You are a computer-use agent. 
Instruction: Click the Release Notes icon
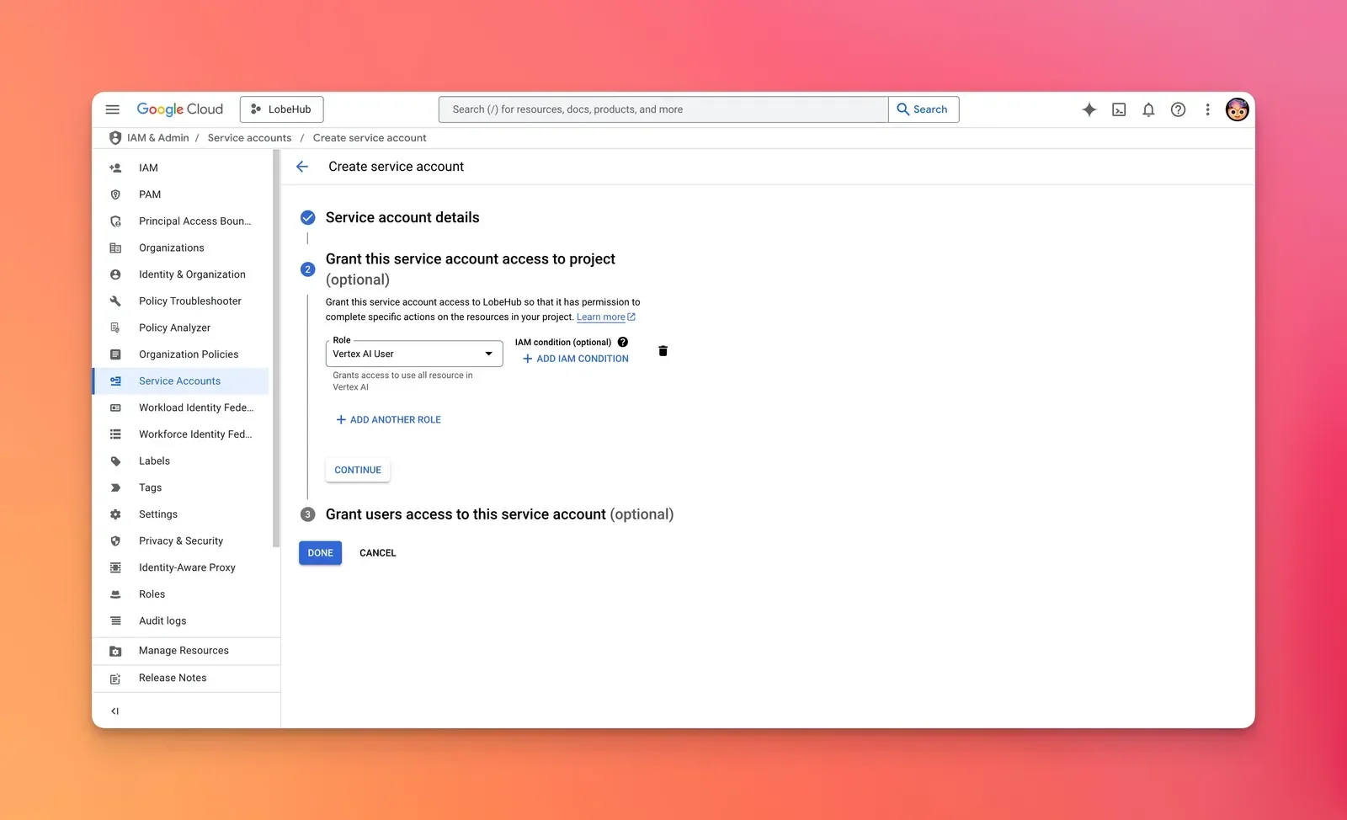(115, 678)
